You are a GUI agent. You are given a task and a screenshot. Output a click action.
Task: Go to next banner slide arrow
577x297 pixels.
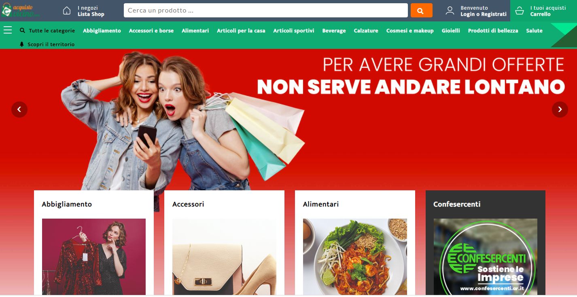pyautogui.click(x=560, y=109)
